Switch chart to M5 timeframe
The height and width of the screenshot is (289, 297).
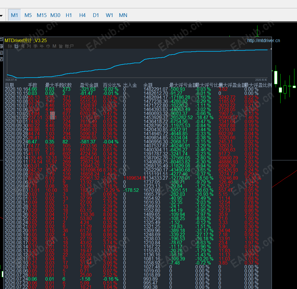pyautogui.click(x=28, y=15)
